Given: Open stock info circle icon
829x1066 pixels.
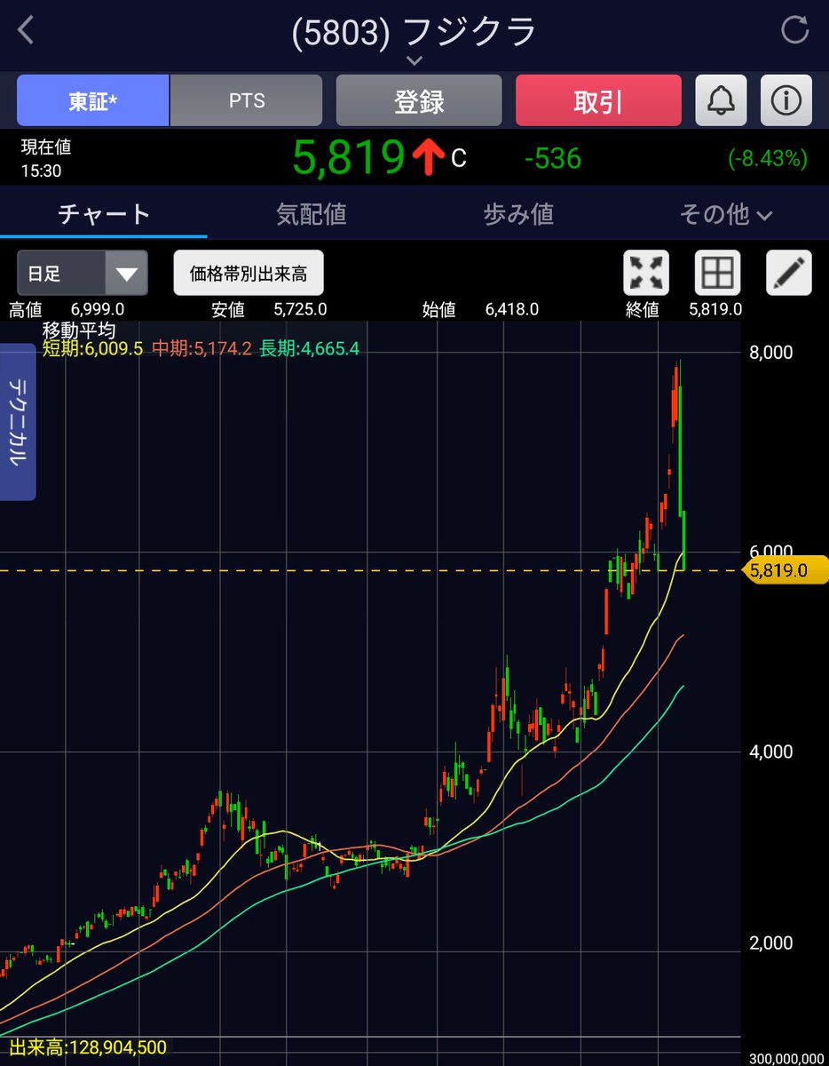Looking at the screenshot, I should pos(786,100).
